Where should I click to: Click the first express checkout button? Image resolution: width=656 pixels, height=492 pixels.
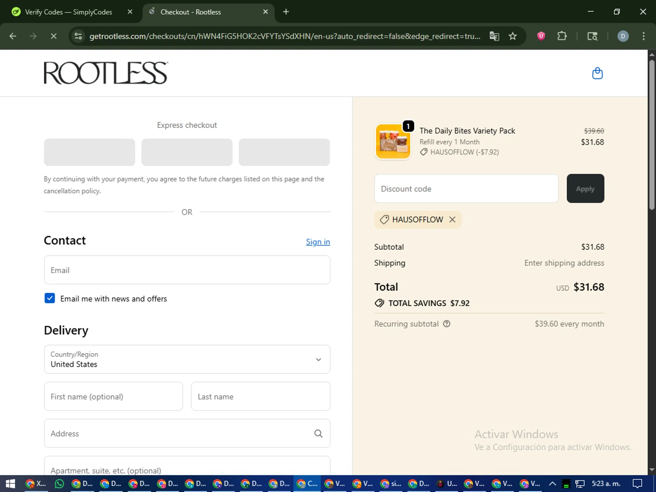tap(90, 152)
